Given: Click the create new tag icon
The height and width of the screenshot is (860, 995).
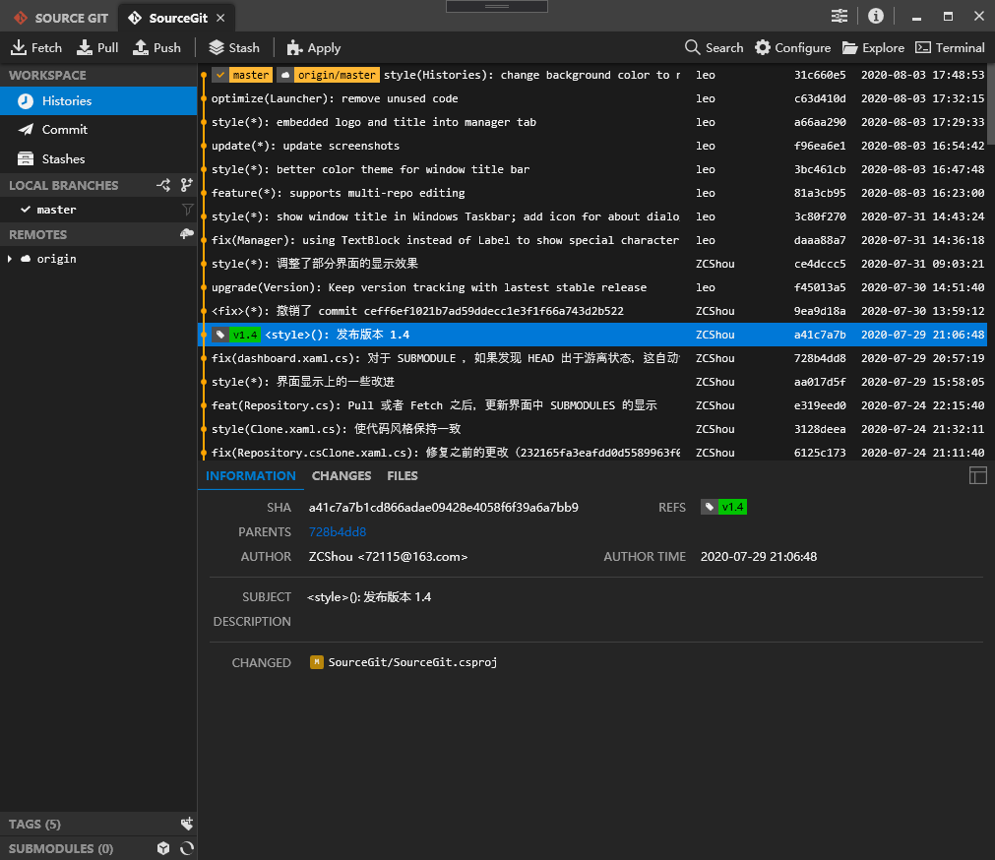Looking at the screenshot, I should click(187, 824).
